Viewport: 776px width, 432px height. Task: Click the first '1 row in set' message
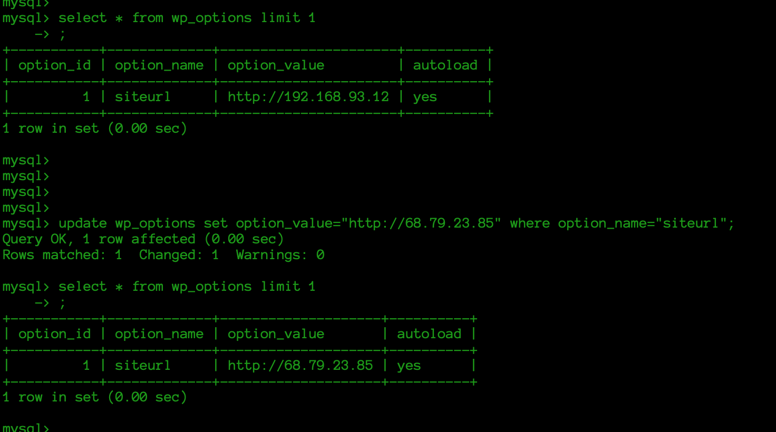(x=95, y=129)
